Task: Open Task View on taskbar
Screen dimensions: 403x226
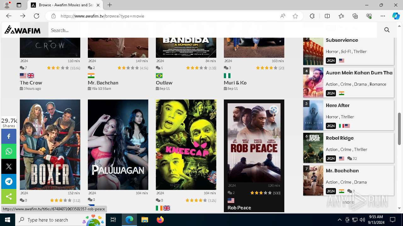Action: tap(113, 220)
